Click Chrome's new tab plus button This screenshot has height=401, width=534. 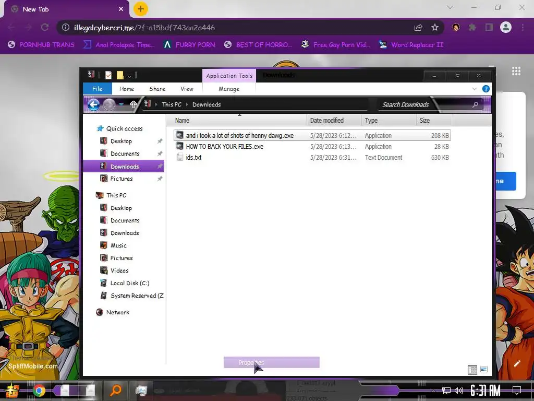click(x=140, y=9)
